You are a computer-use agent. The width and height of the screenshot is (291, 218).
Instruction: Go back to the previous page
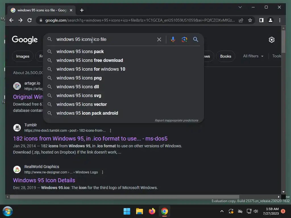point(11,20)
